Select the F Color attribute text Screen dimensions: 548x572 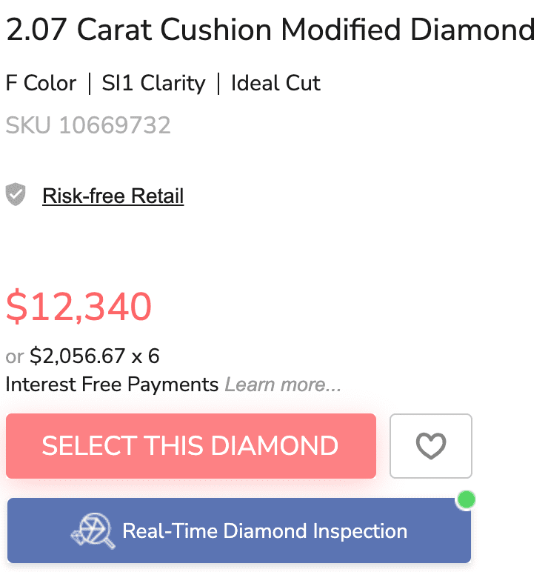41,82
